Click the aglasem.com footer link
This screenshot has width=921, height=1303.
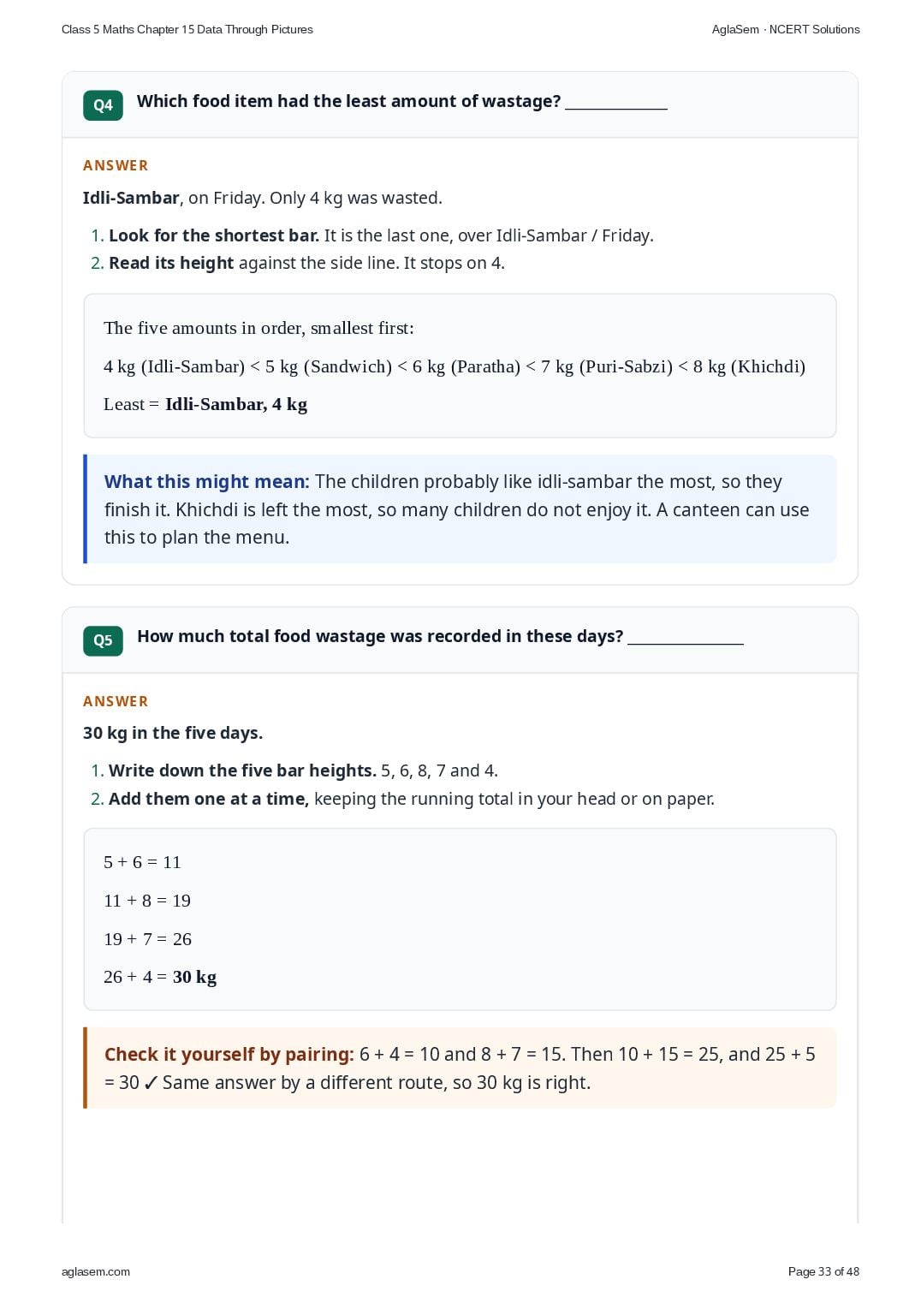[96, 1271]
